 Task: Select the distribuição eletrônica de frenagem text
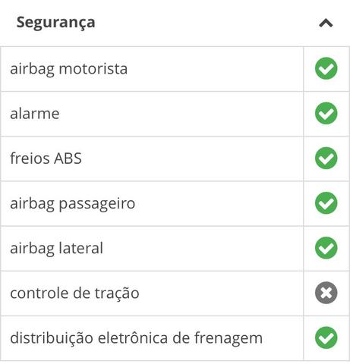coord(136,338)
